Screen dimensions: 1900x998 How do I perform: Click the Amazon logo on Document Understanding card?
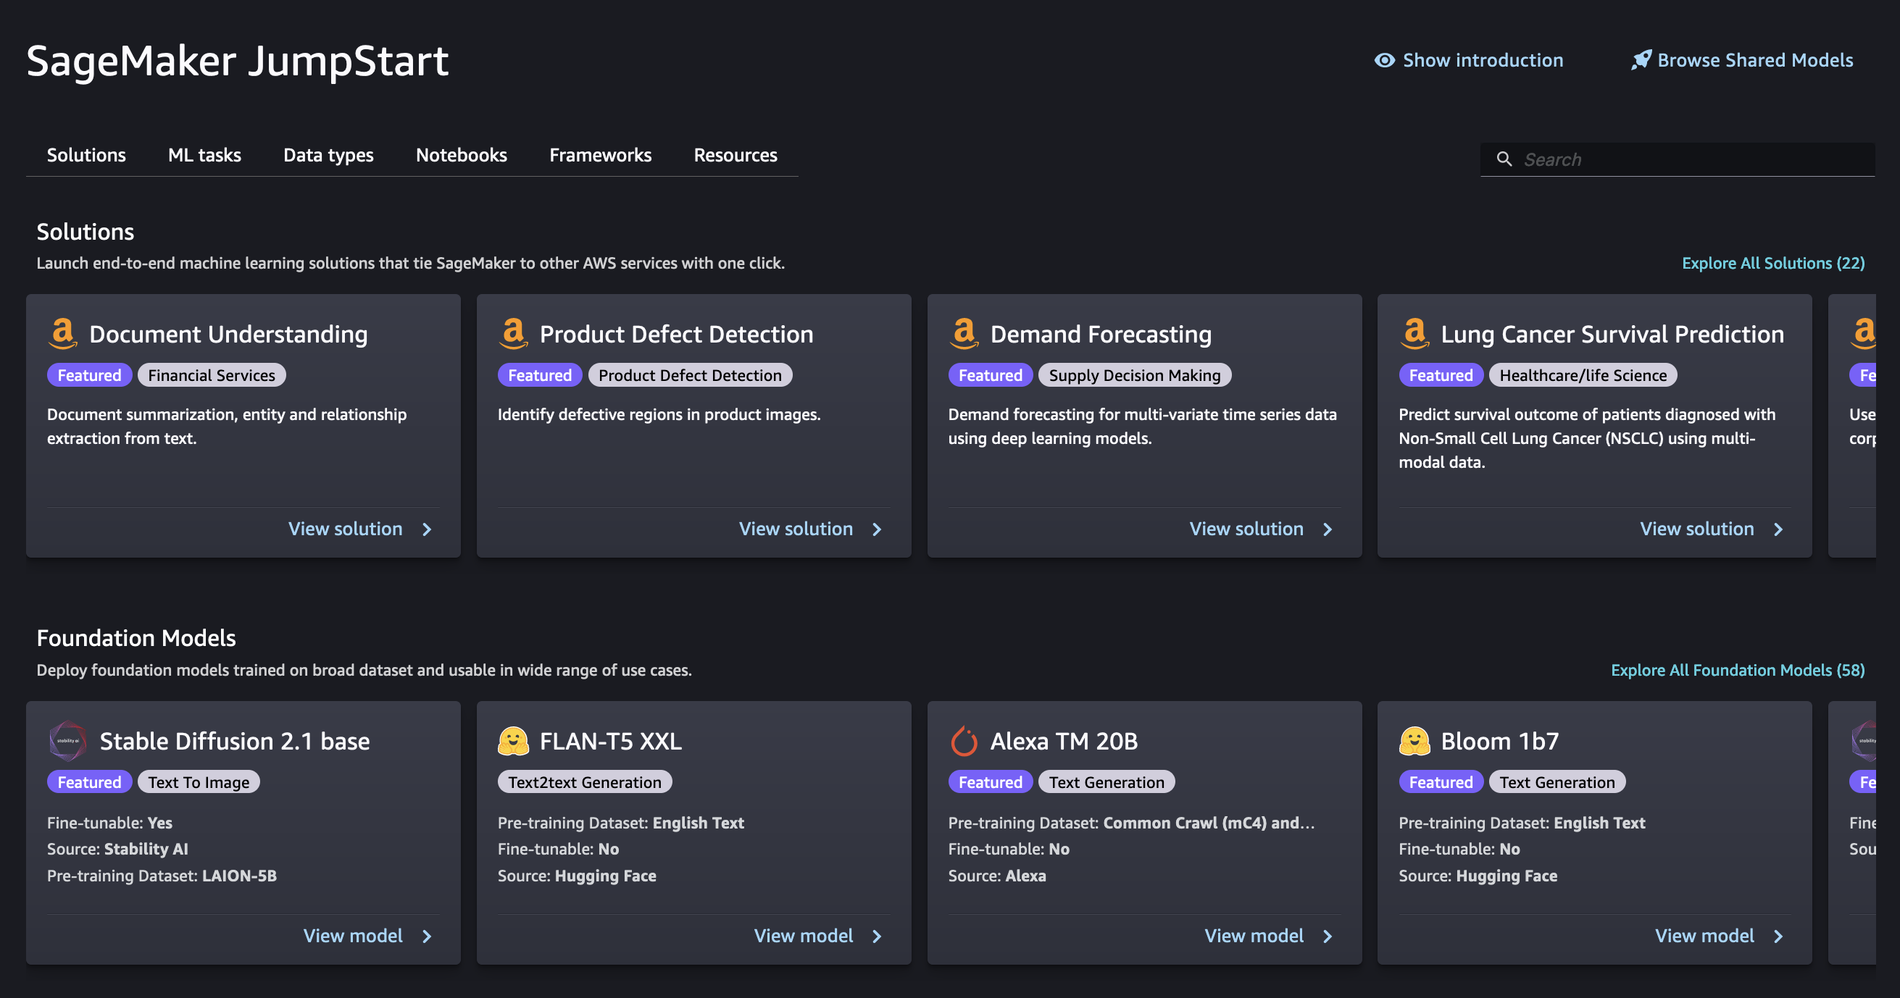tap(64, 333)
